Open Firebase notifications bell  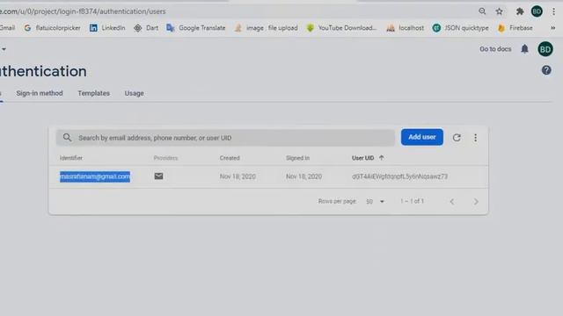524,49
